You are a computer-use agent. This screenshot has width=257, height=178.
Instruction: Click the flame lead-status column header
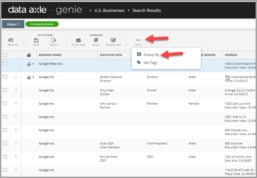click(29, 55)
